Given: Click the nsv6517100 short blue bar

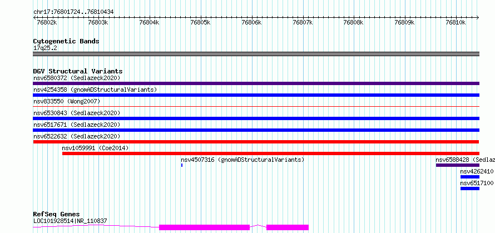Looking at the screenshot, I should [470, 189].
